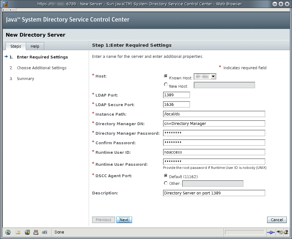This screenshot has width=292, height=239.
Task: Click the 'Done' status bar text
Action: tap(59, 232)
